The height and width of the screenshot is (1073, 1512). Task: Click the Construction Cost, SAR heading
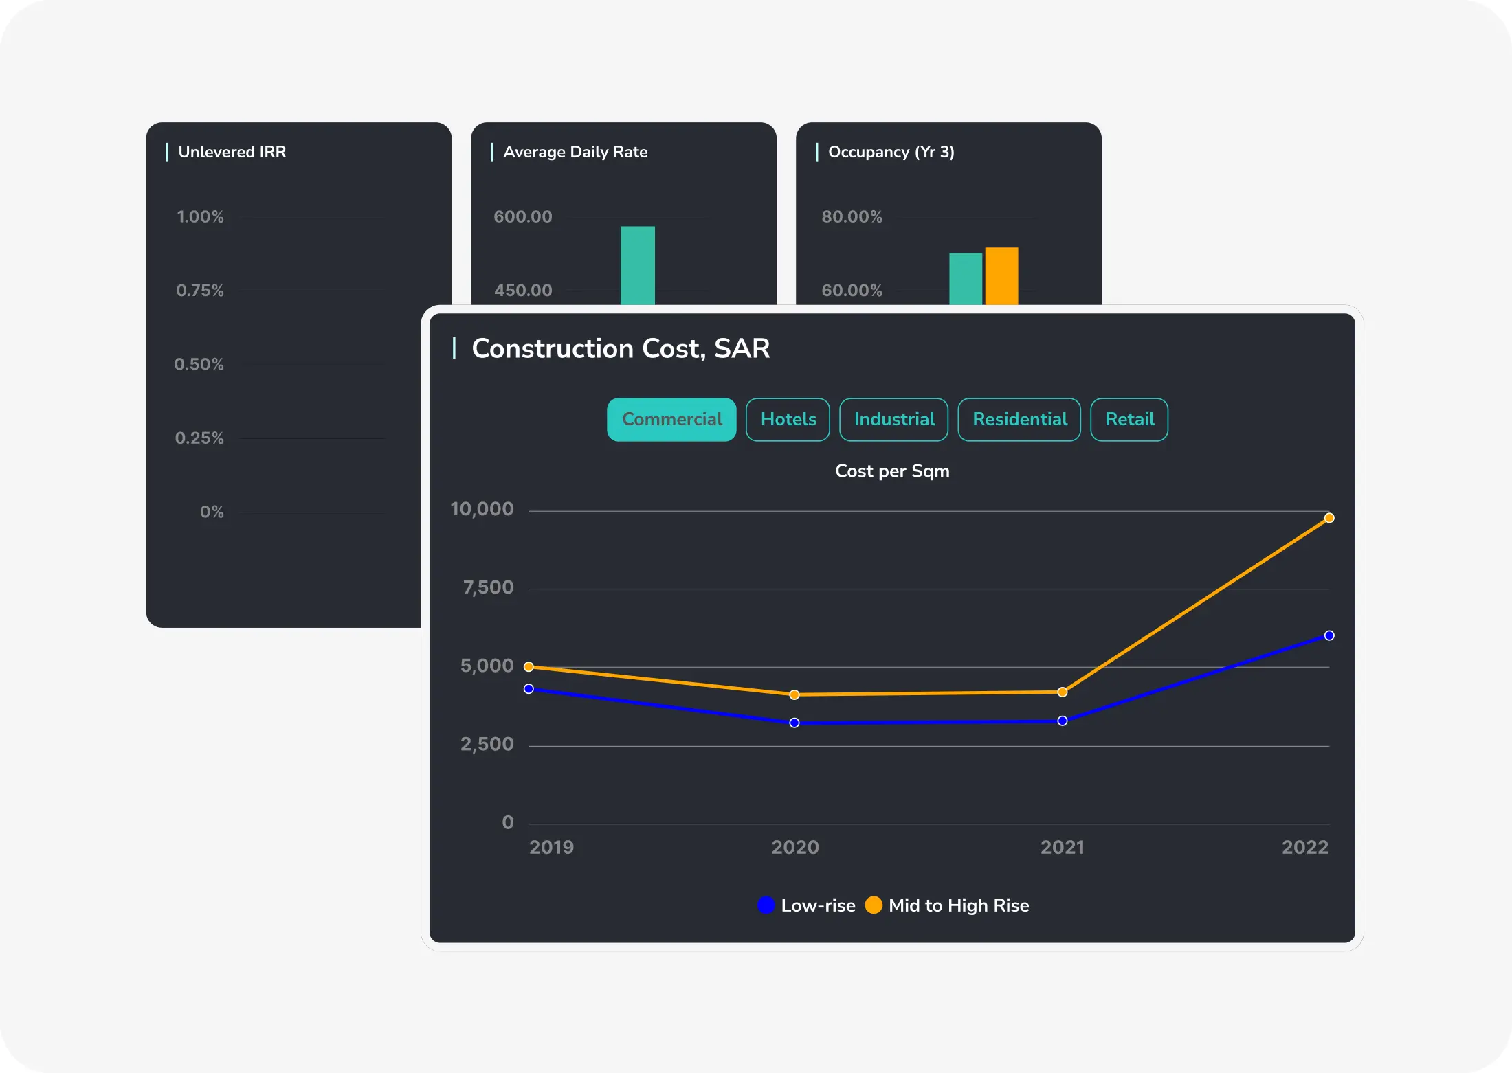(620, 348)
